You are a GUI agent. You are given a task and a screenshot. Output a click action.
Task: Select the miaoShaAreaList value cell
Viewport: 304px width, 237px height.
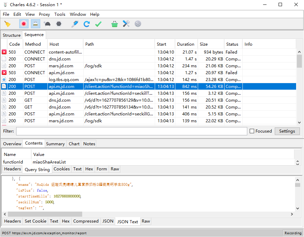tap(163, 162)
